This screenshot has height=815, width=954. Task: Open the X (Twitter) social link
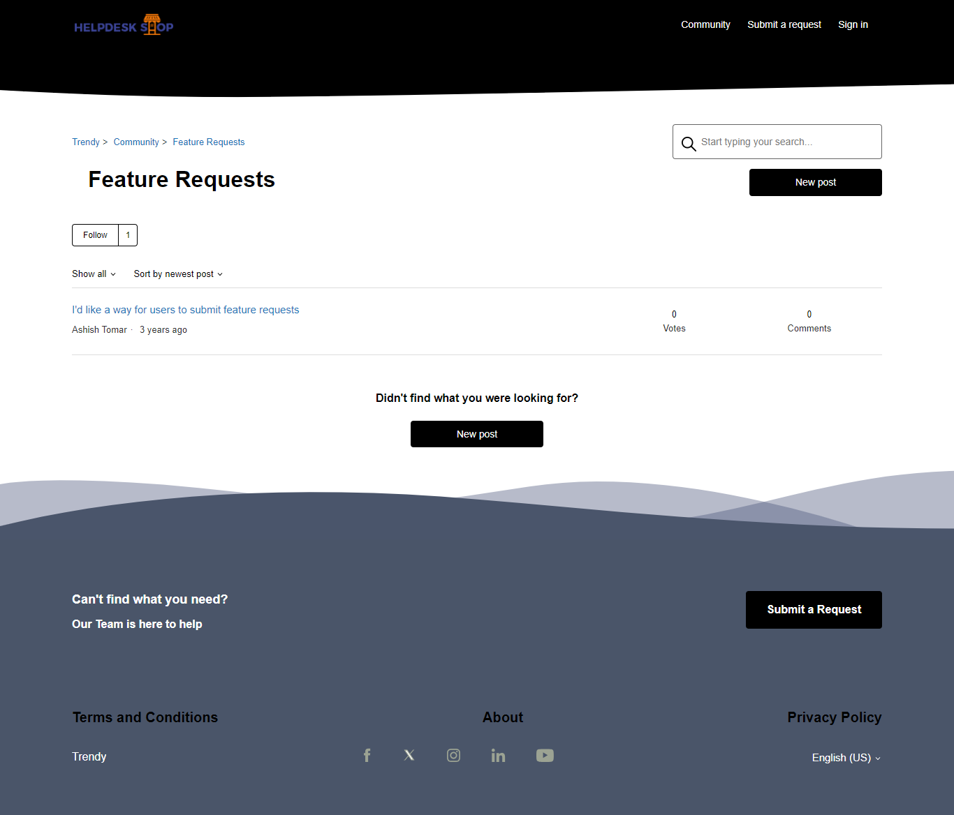(x=409, y=756)
